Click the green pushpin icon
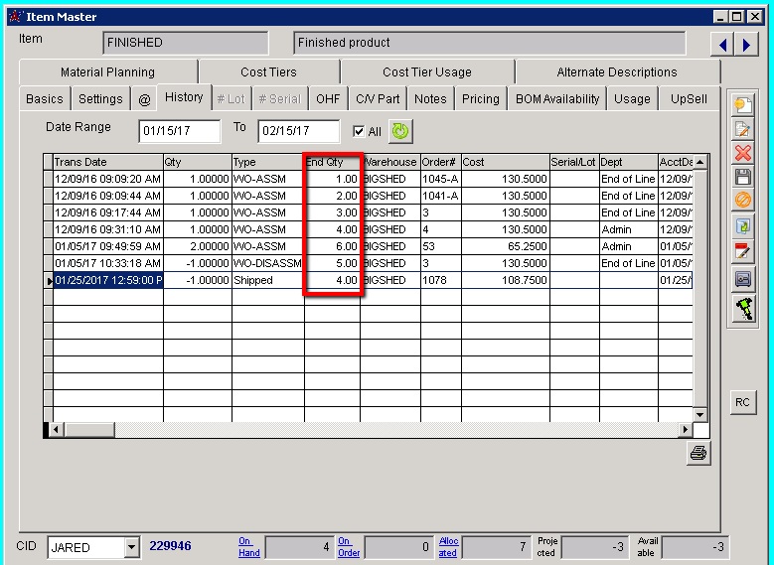 [x=742, y=309]
